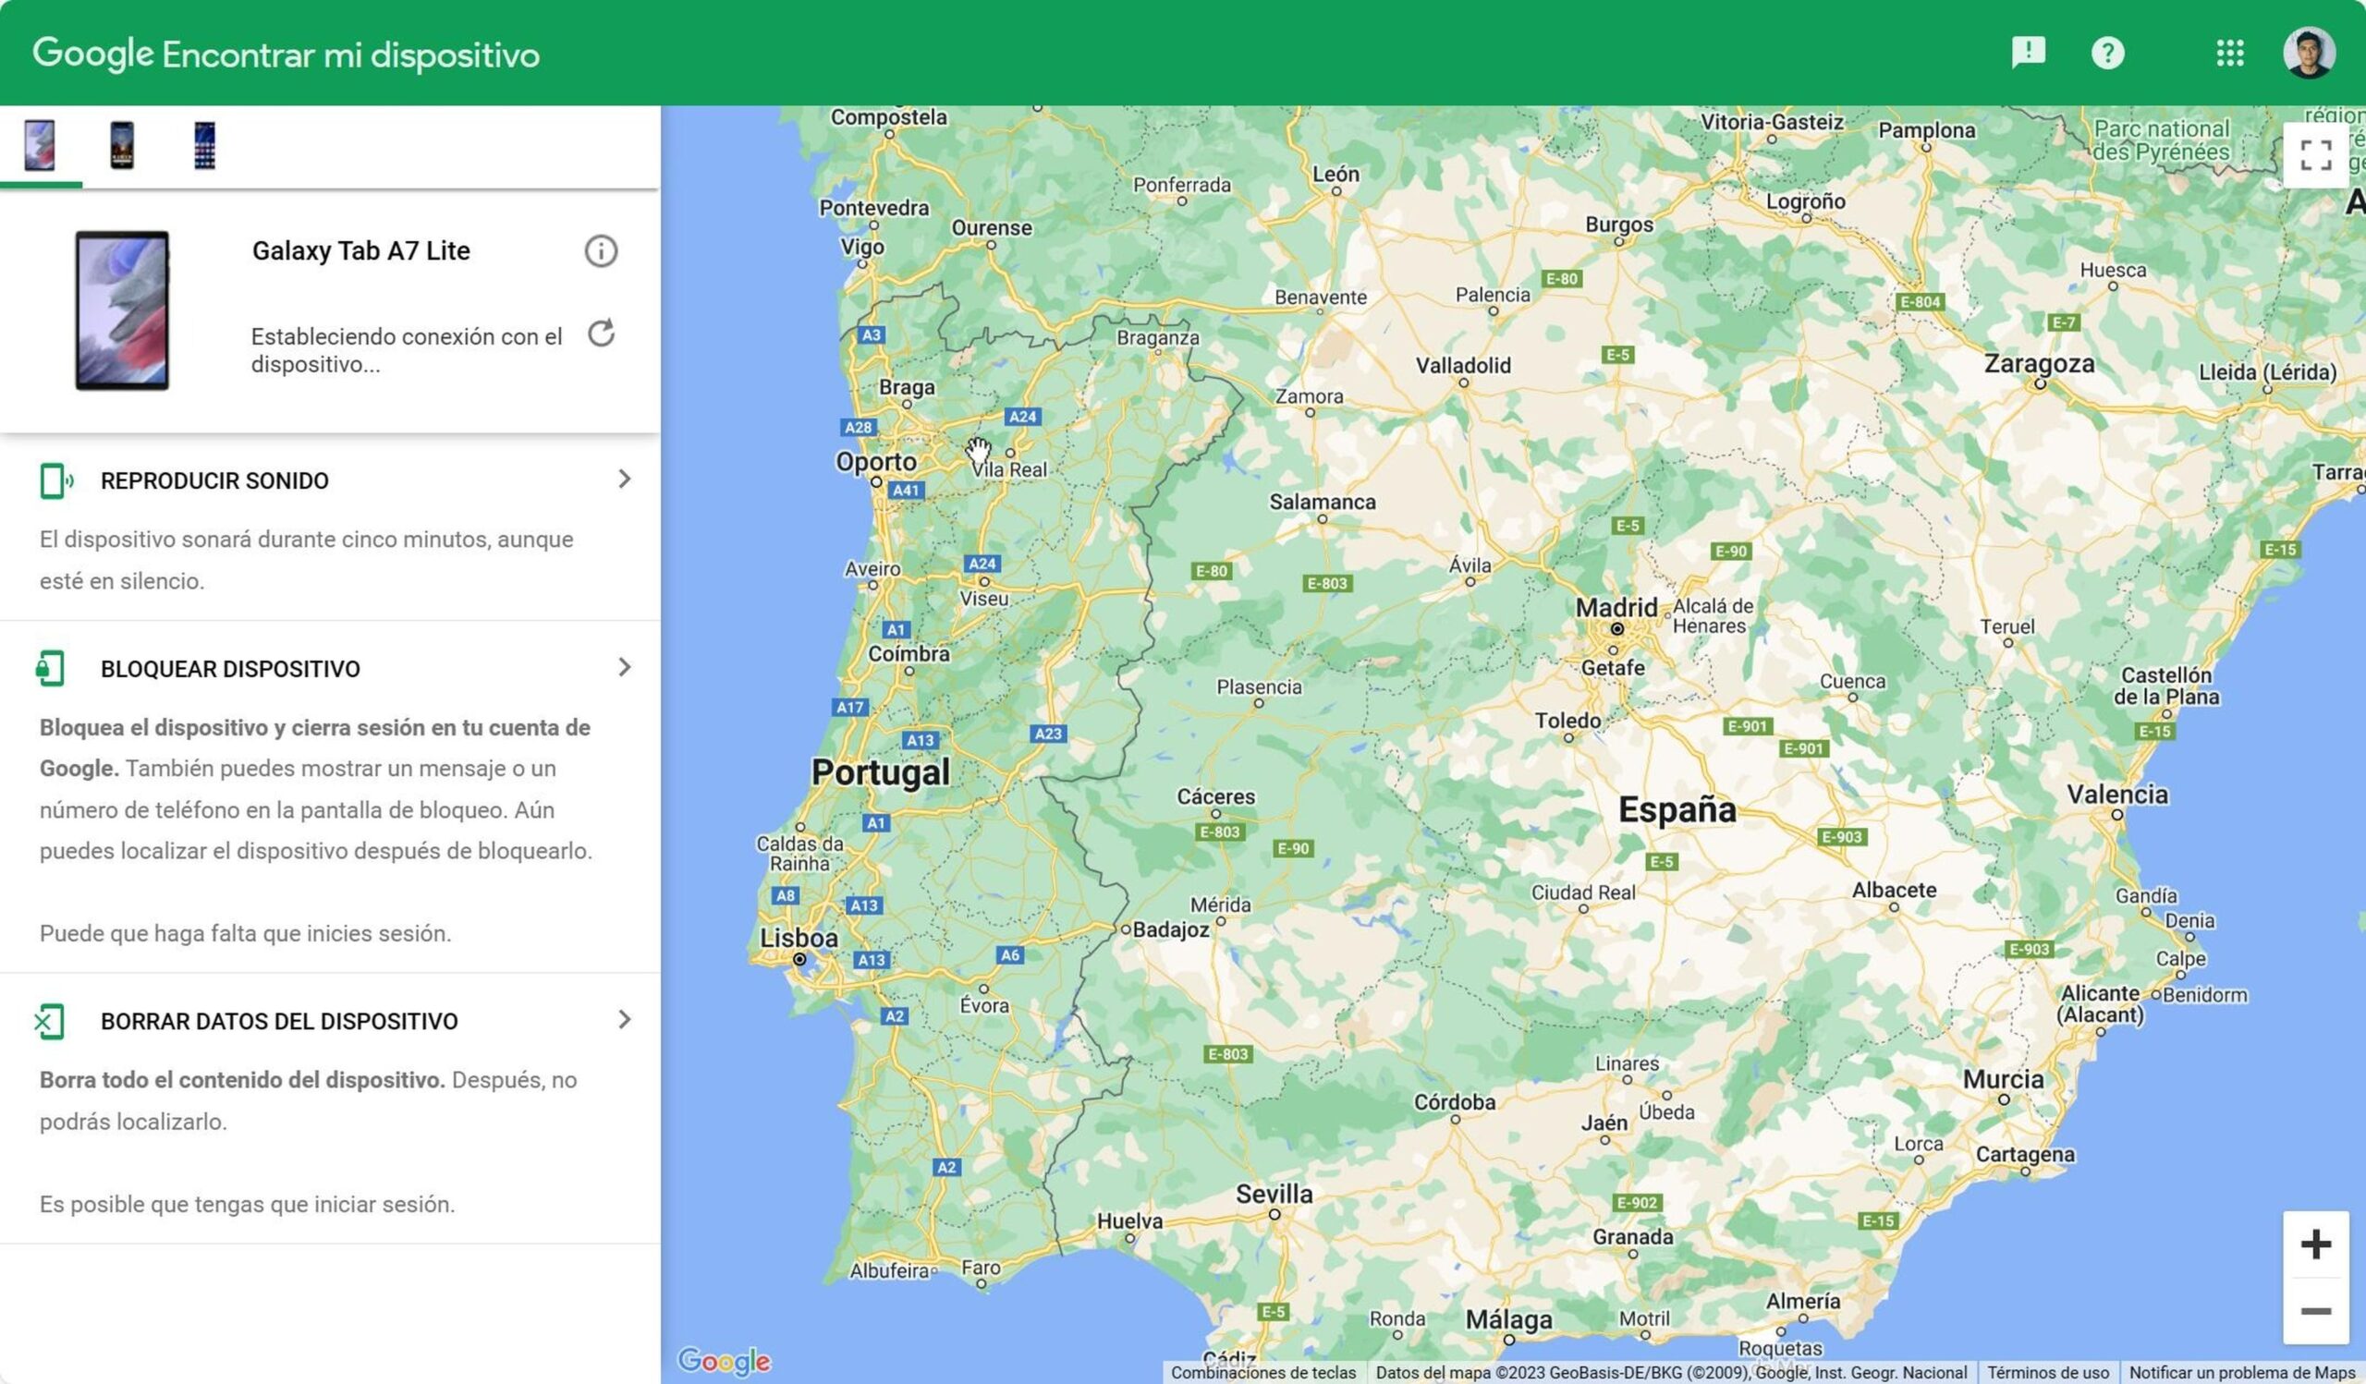Click the Zaragoza label on the map
This screenshot has height=1384, width=2366.
click(2039, 364)
